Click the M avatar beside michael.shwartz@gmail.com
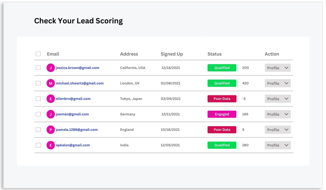 pos(51,83)
